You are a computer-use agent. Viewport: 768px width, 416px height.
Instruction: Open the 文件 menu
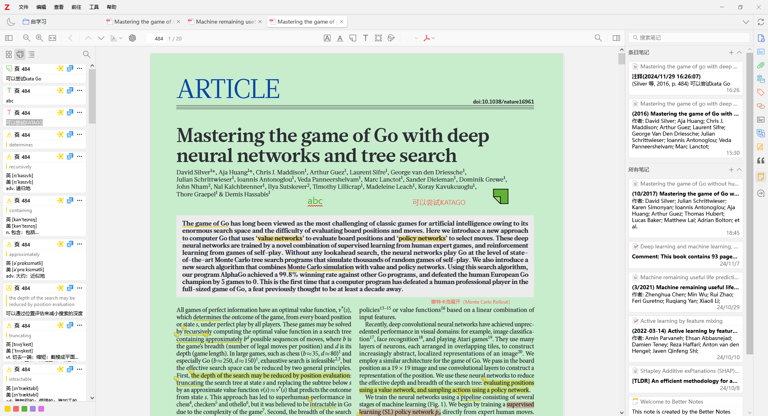tap(24, 7)
